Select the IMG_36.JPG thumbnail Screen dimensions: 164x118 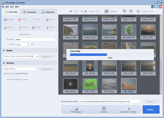[71, 85]
